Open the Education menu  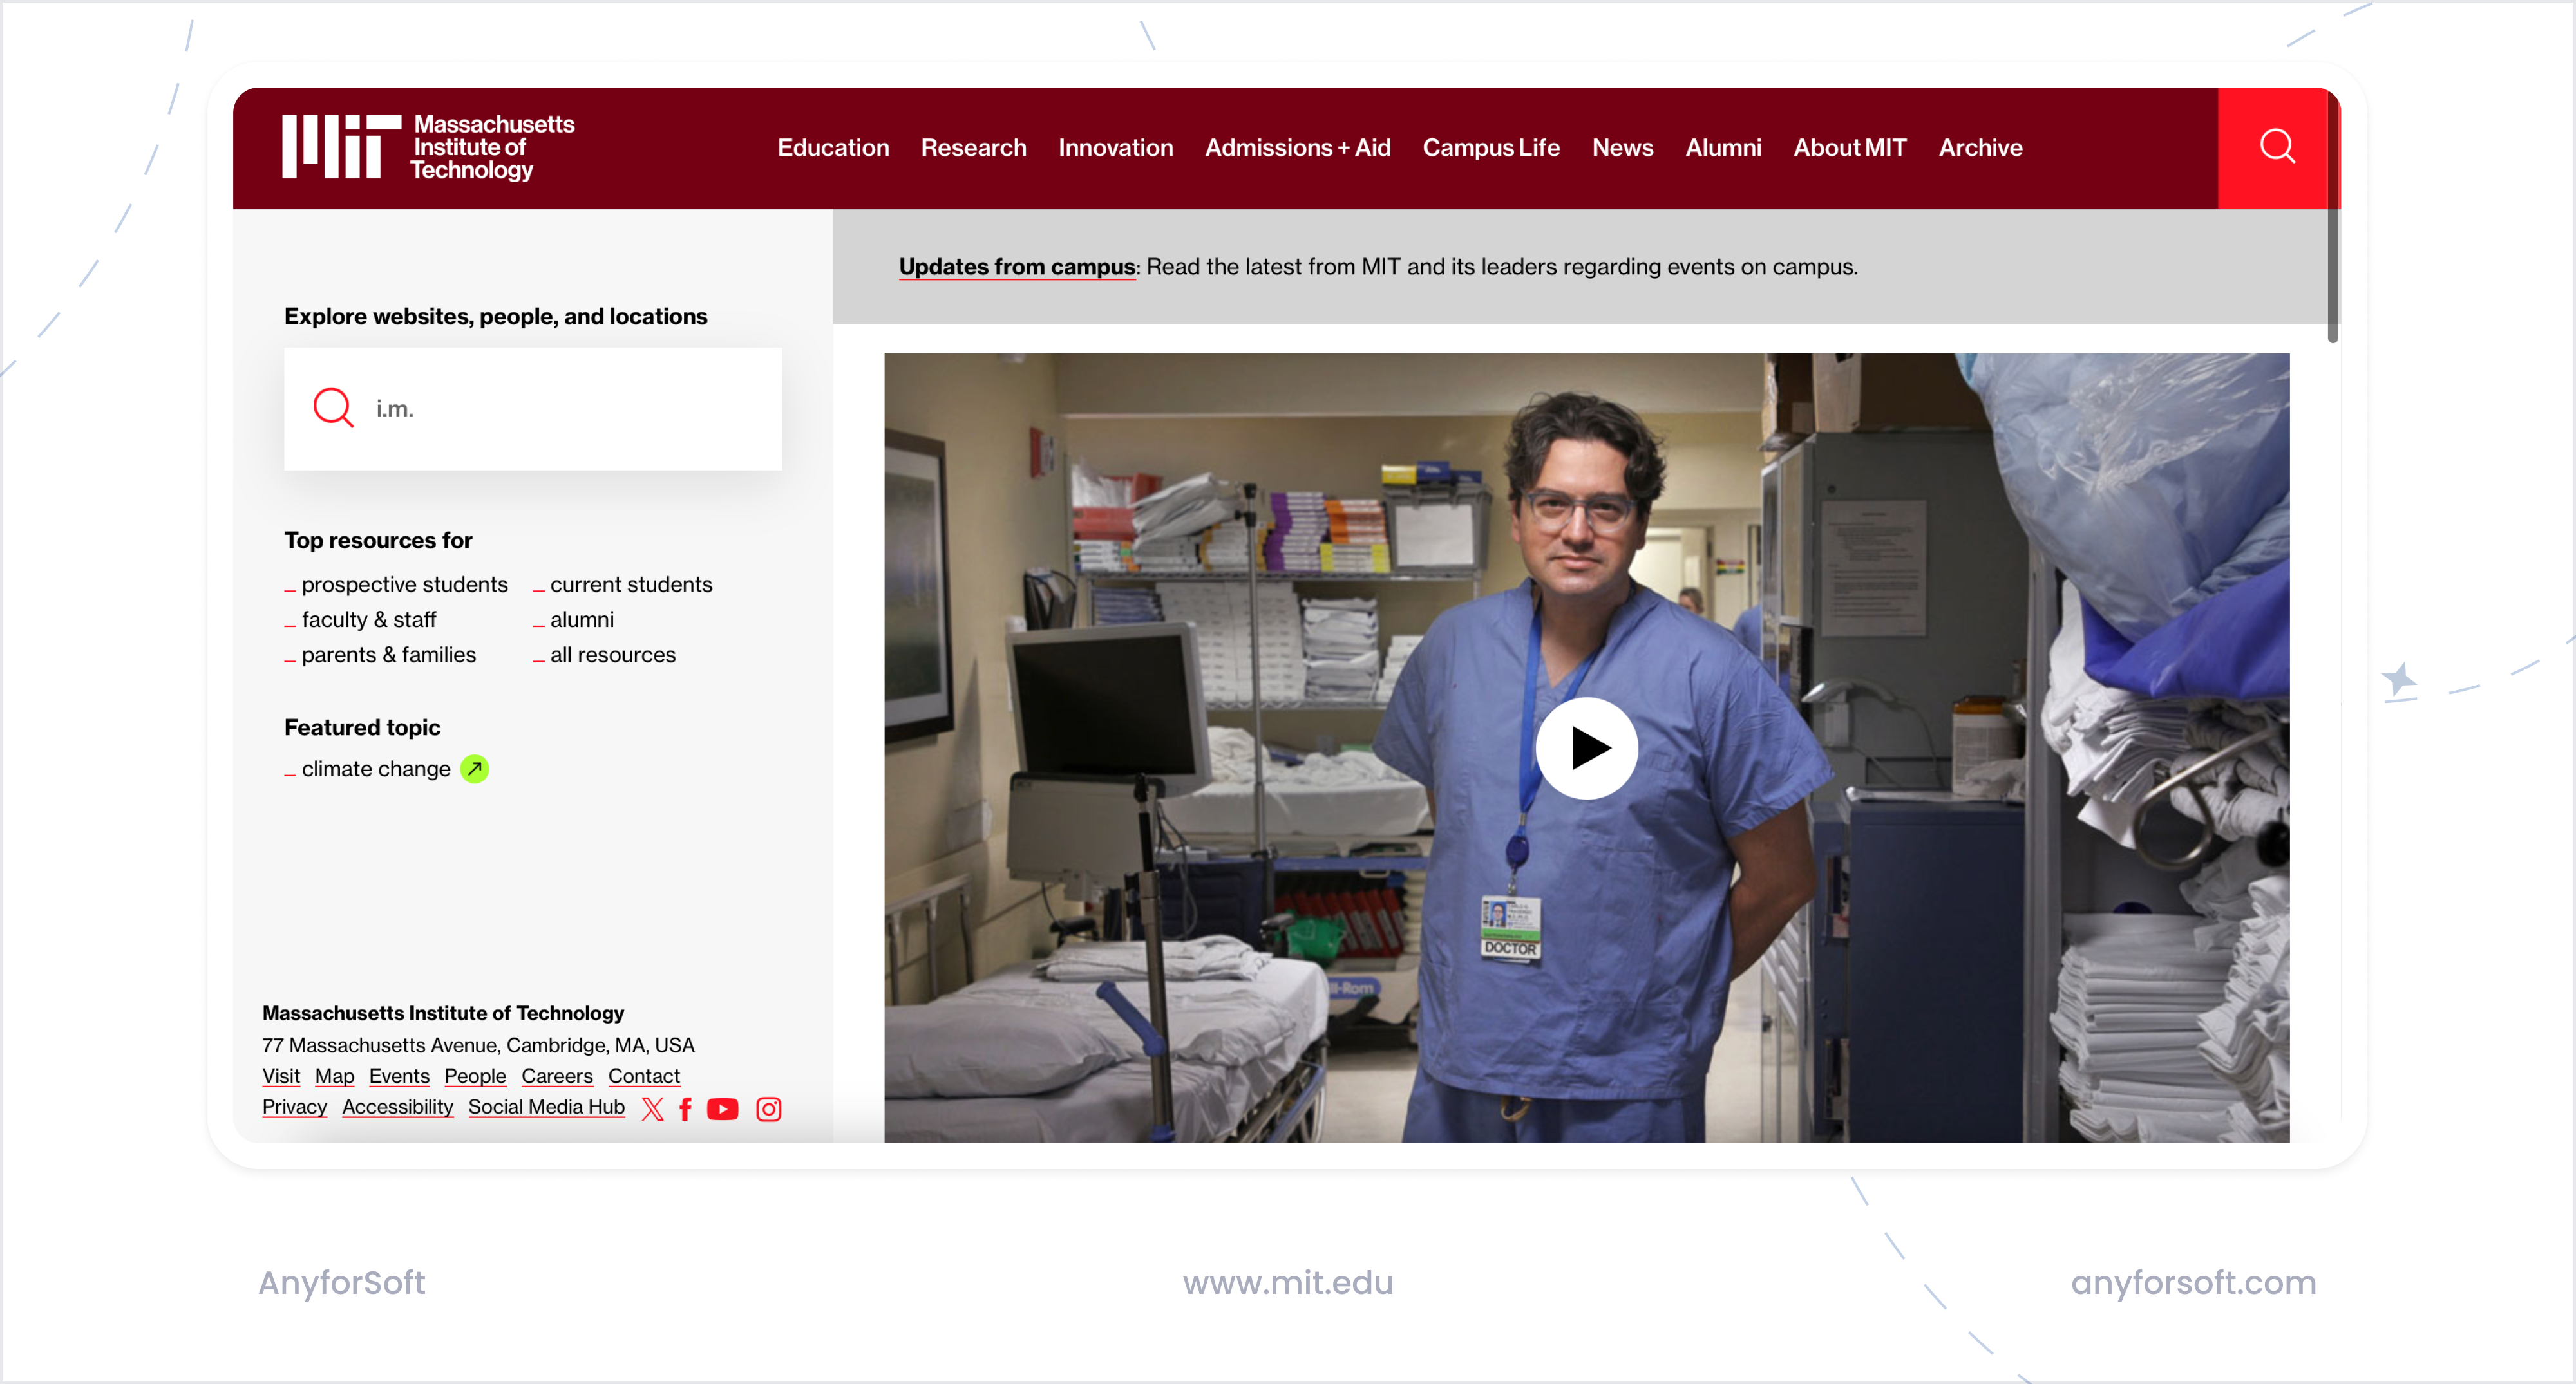click(x=833, y=147)
